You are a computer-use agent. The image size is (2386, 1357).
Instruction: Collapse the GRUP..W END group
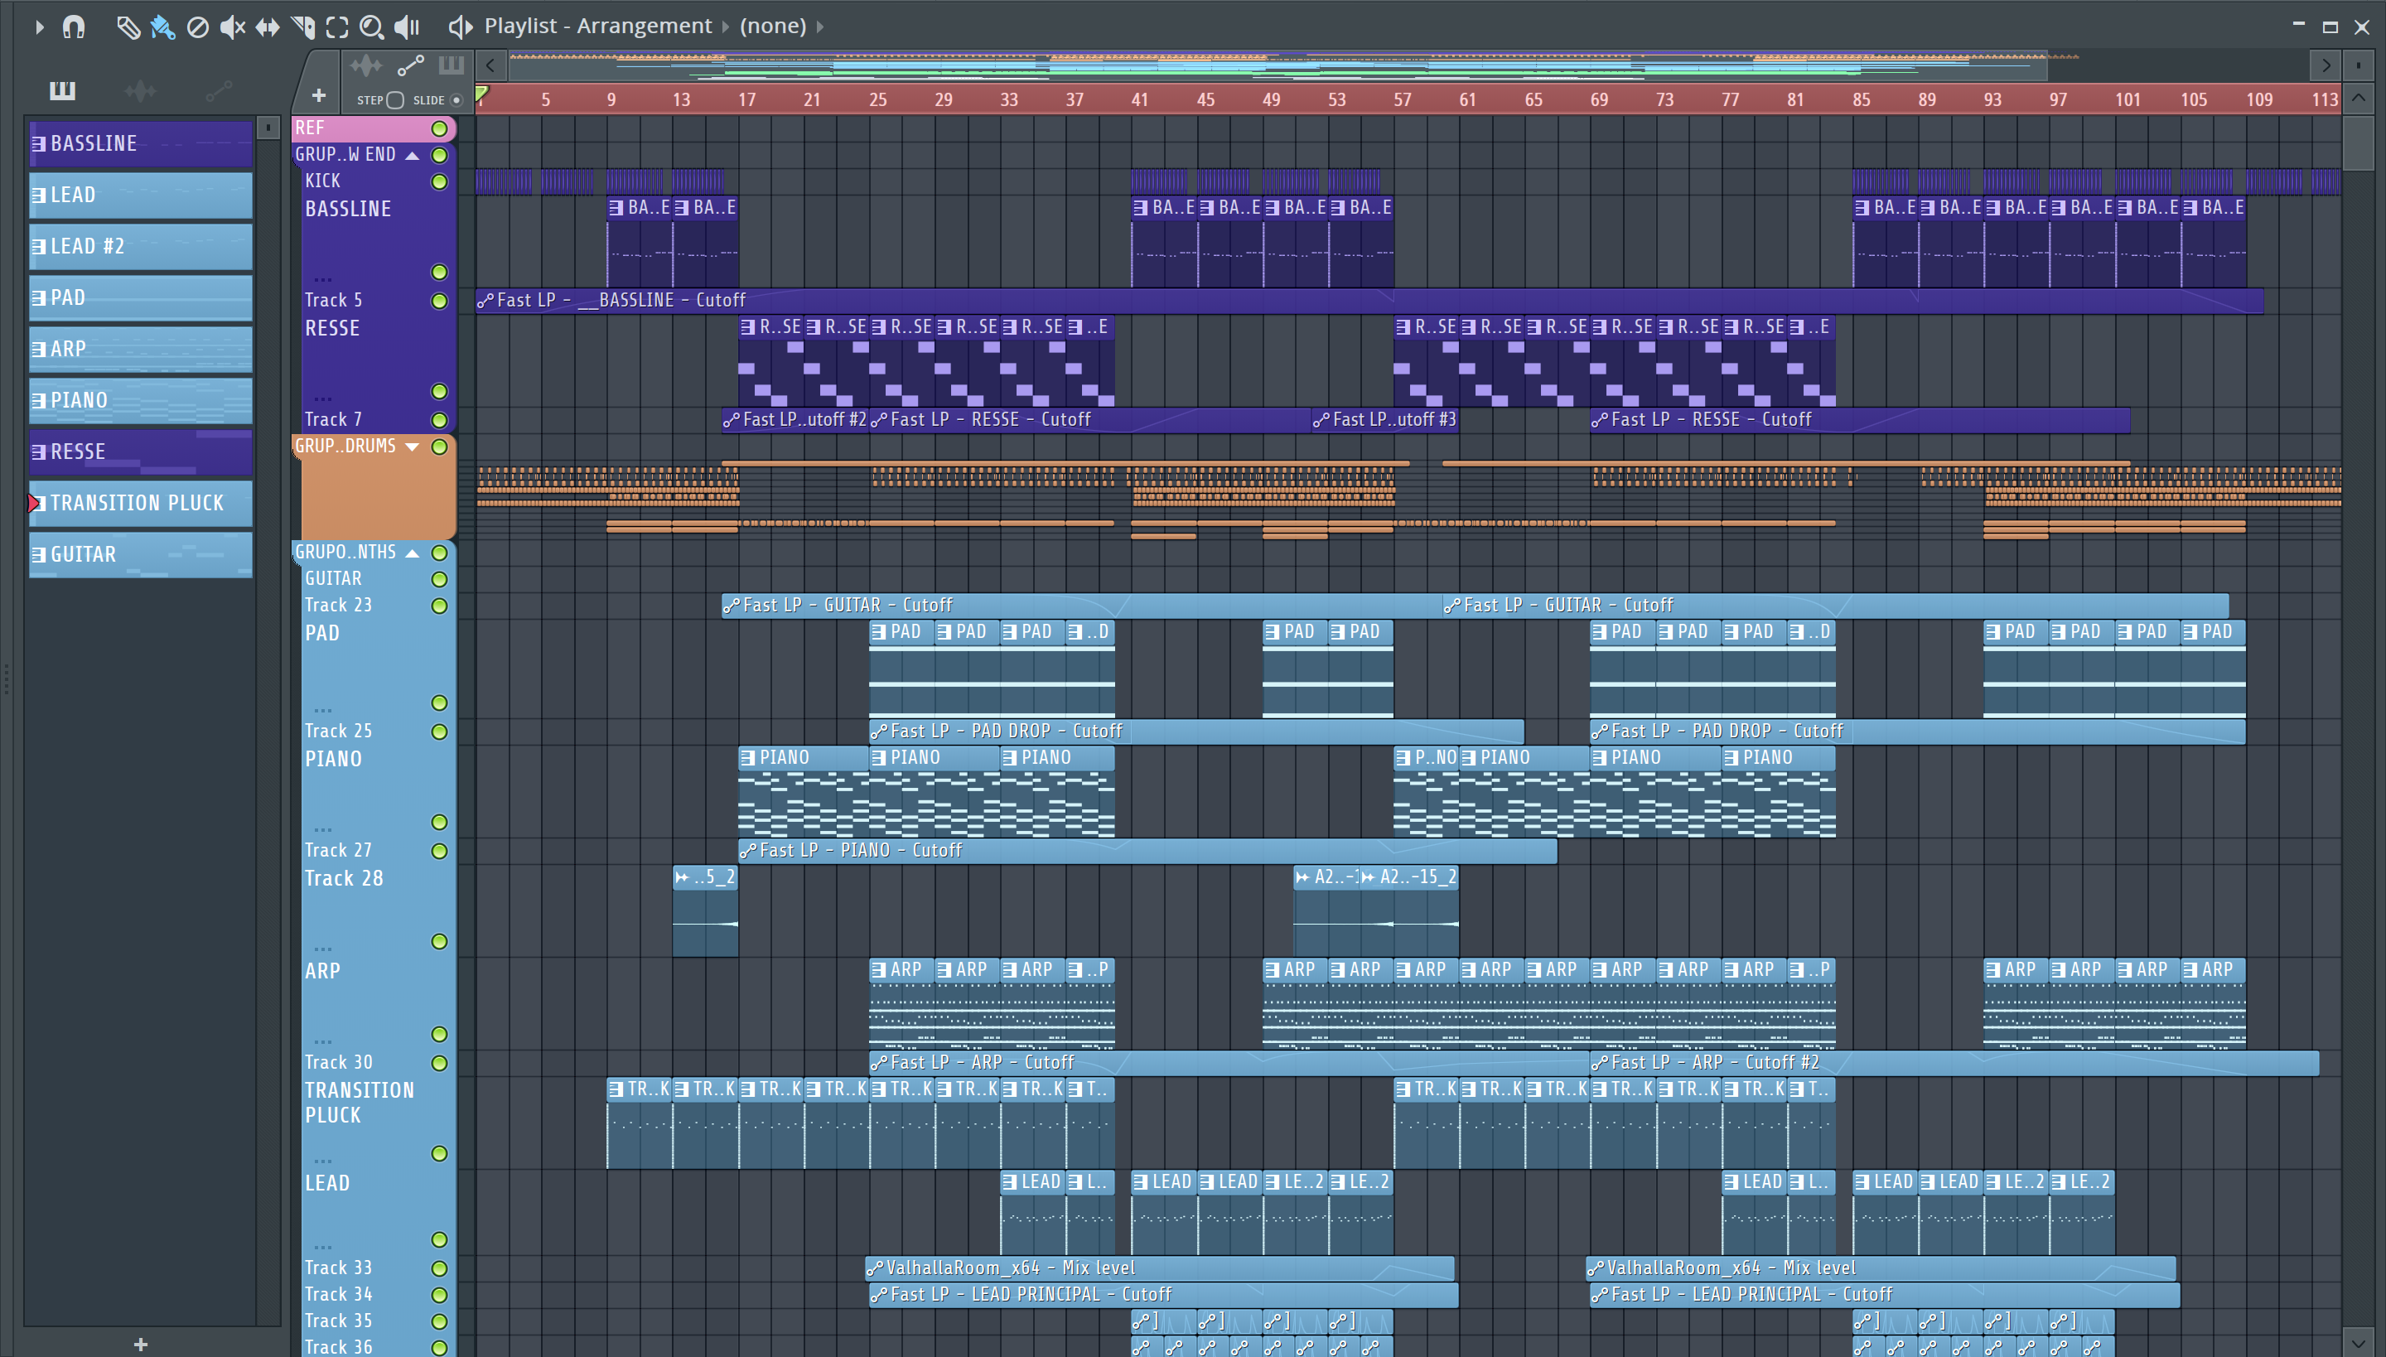(x=412, y=155)
